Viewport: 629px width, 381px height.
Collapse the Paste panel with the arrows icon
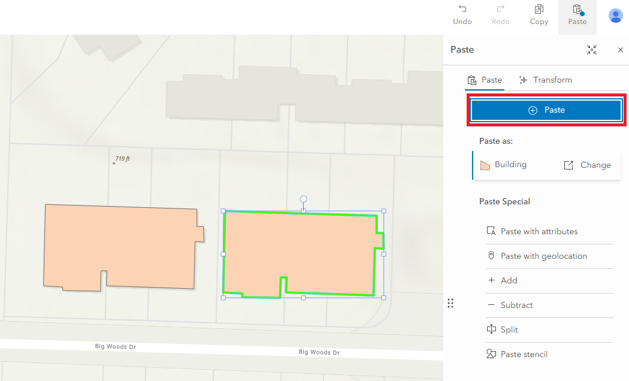[x=592, y=50]
